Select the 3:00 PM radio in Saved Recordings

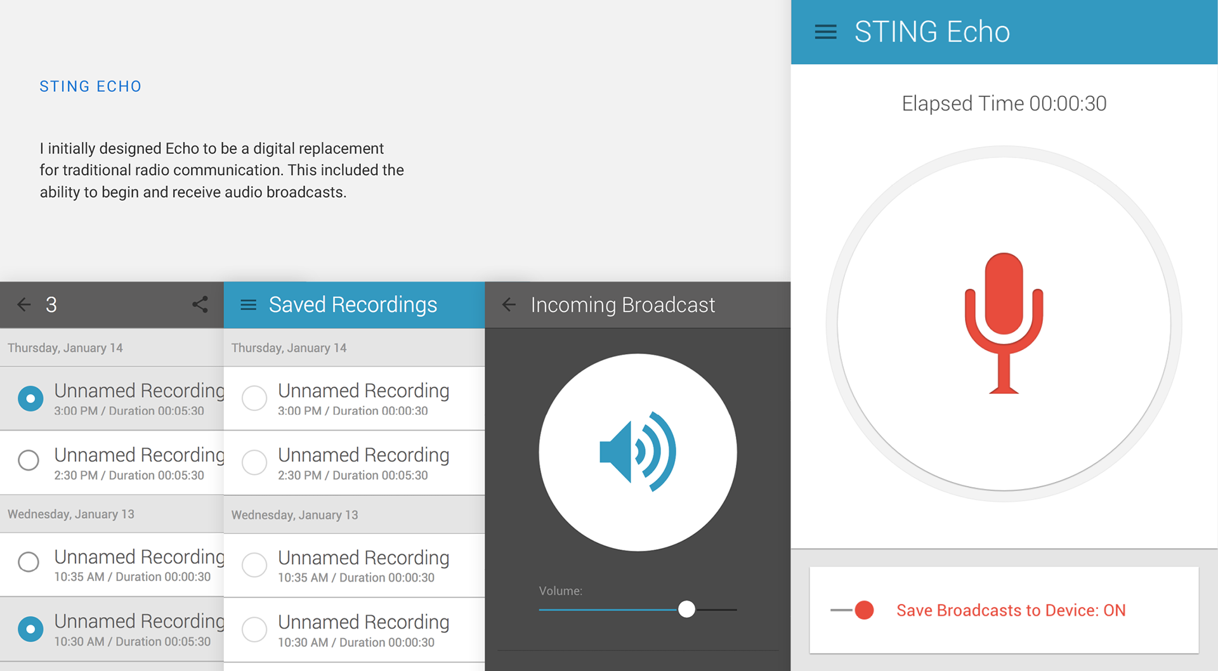click(254, 398)
